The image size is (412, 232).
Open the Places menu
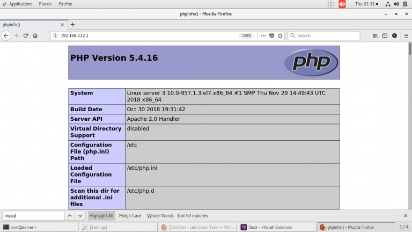click(x=45, y=4)
